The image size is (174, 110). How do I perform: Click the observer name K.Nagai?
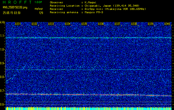pyautogui.click(x=90, y=2)
